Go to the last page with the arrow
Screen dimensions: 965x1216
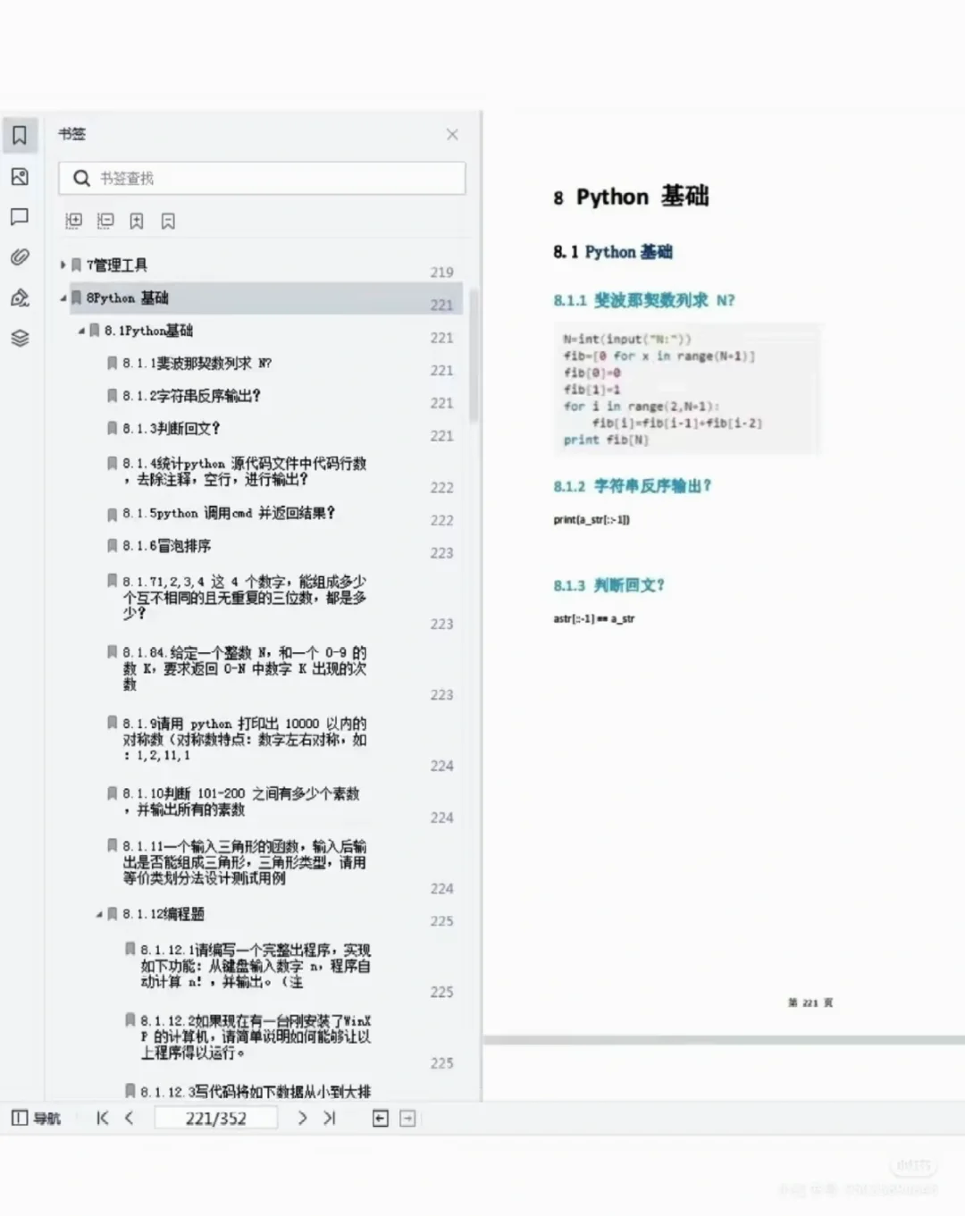tap(329, 1118)
